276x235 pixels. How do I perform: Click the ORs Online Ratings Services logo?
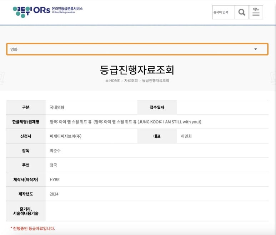pos(47,12)
